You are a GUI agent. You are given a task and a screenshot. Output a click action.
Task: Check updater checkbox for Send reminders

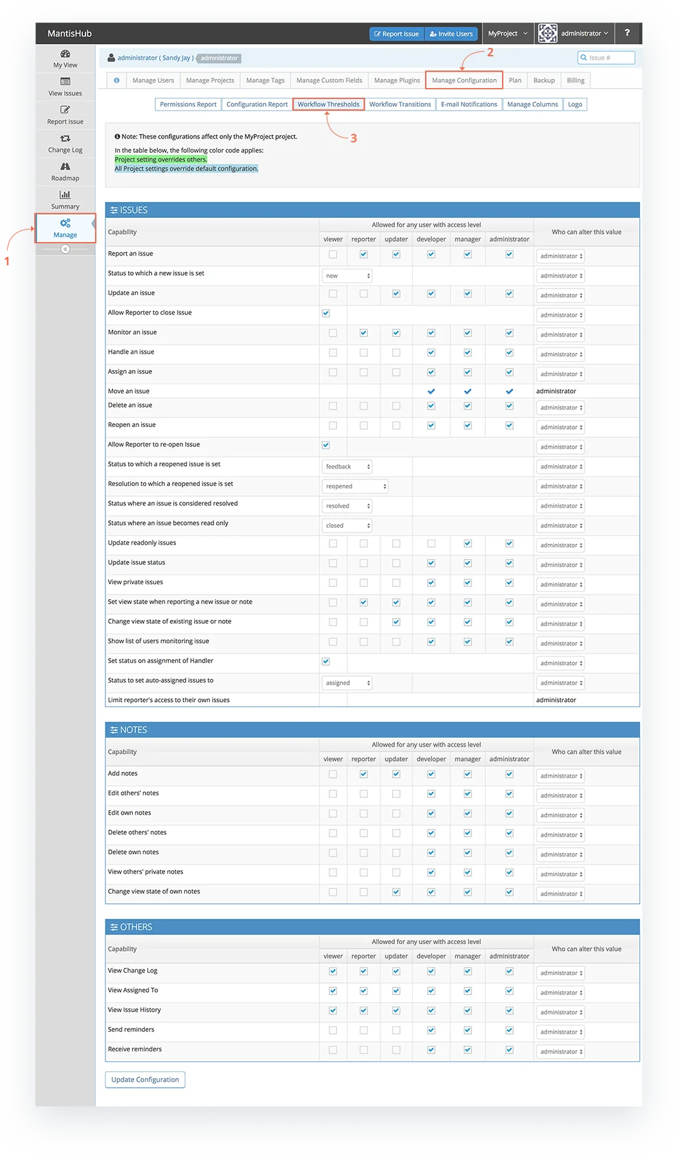[396, 1030]
